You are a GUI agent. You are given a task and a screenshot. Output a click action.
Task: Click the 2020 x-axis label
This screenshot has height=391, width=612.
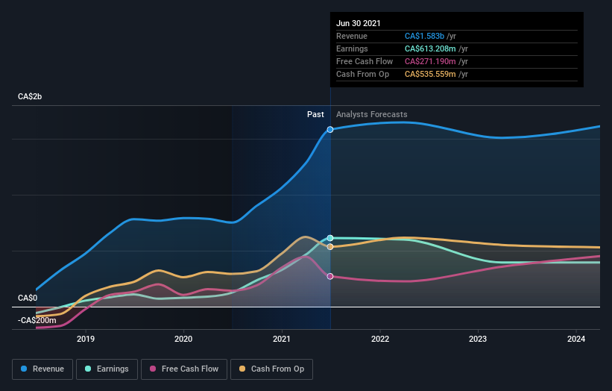(183, 339)
